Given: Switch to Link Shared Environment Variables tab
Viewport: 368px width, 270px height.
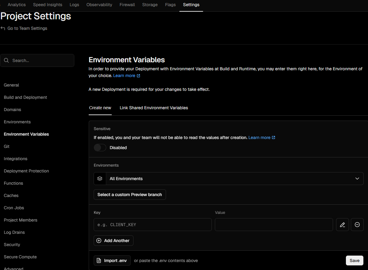Looking at the screenshot, I should (154, 108).
